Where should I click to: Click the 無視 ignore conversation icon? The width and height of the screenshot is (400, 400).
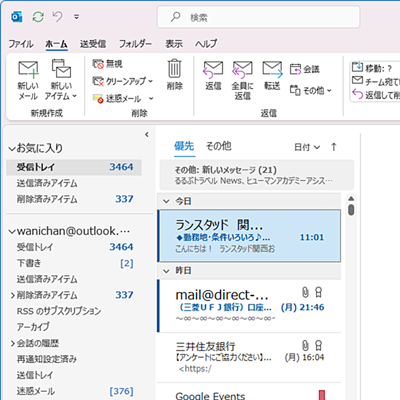tap(98, 63)
